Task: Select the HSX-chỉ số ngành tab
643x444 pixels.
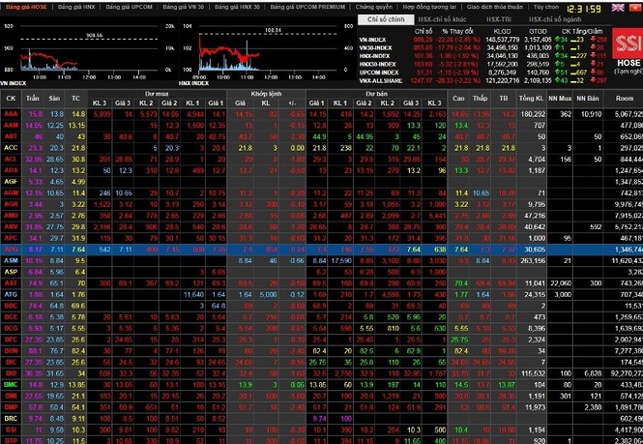Action: click(x=554, y=19)
